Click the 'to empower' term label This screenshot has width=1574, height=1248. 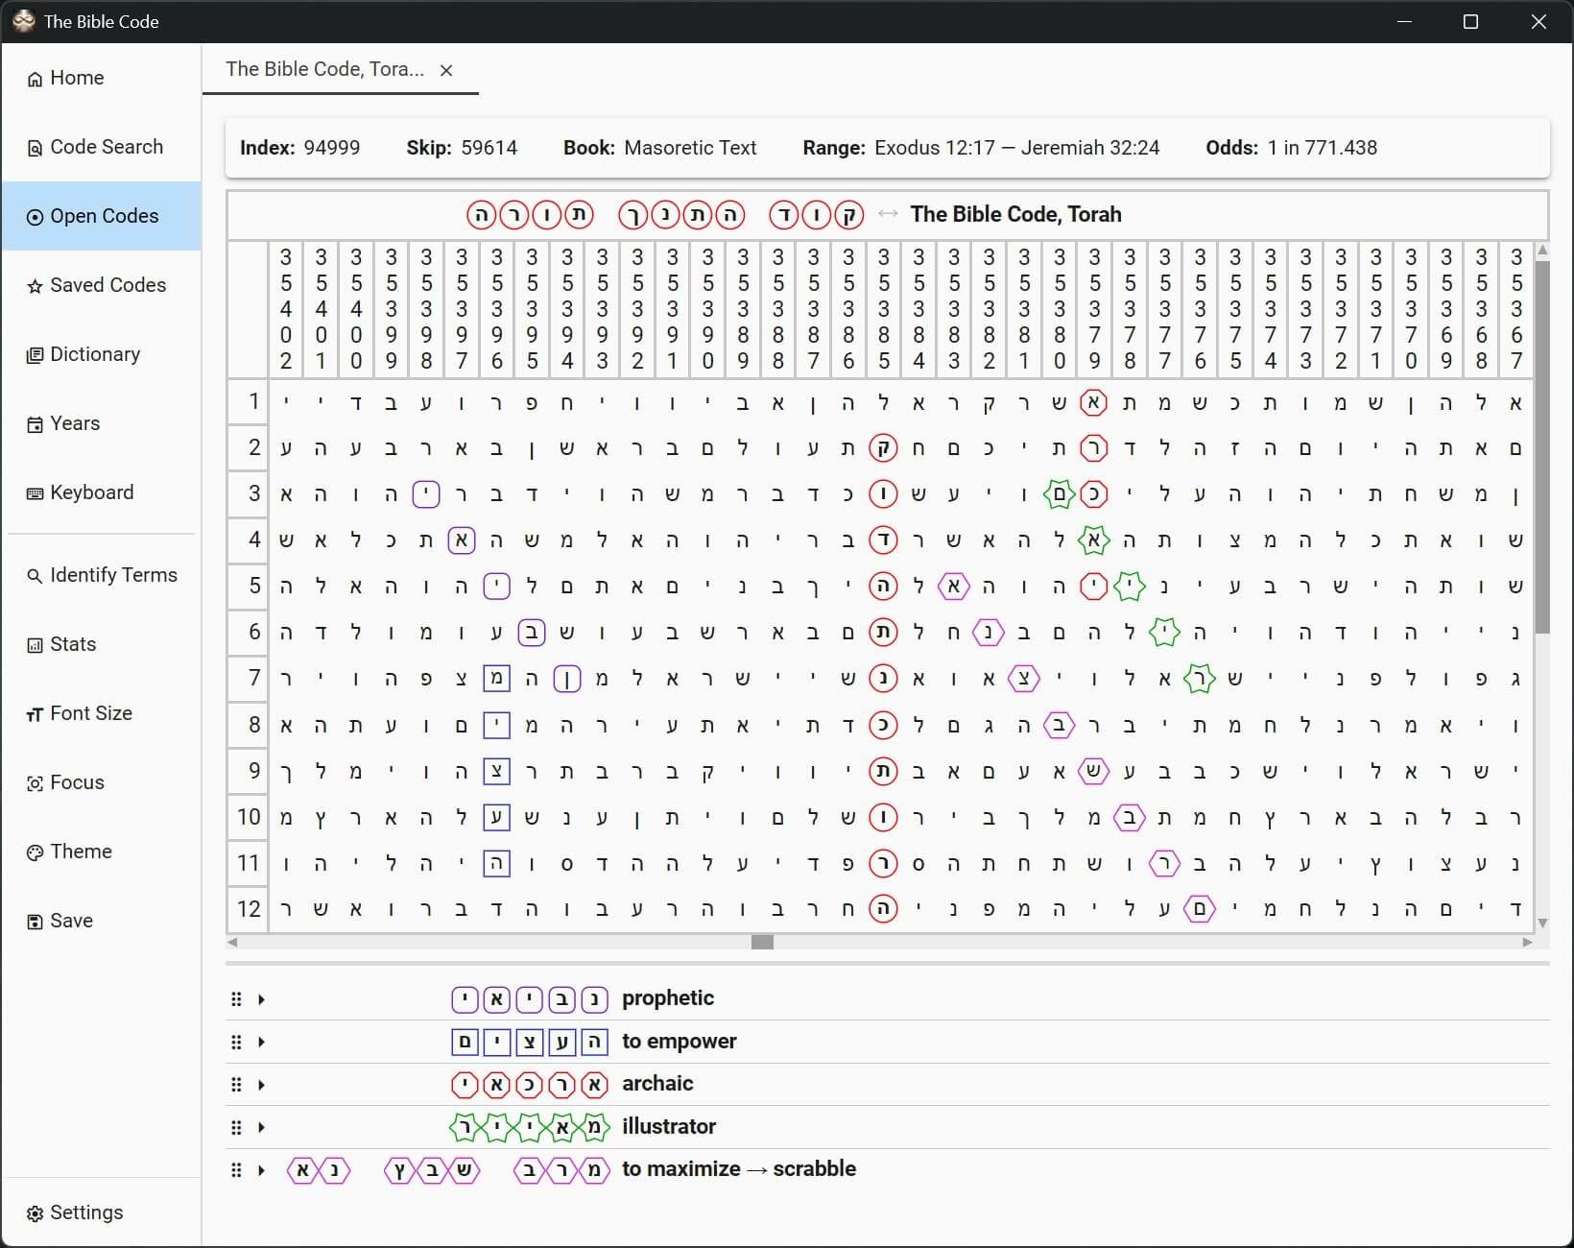point(680,1041)
